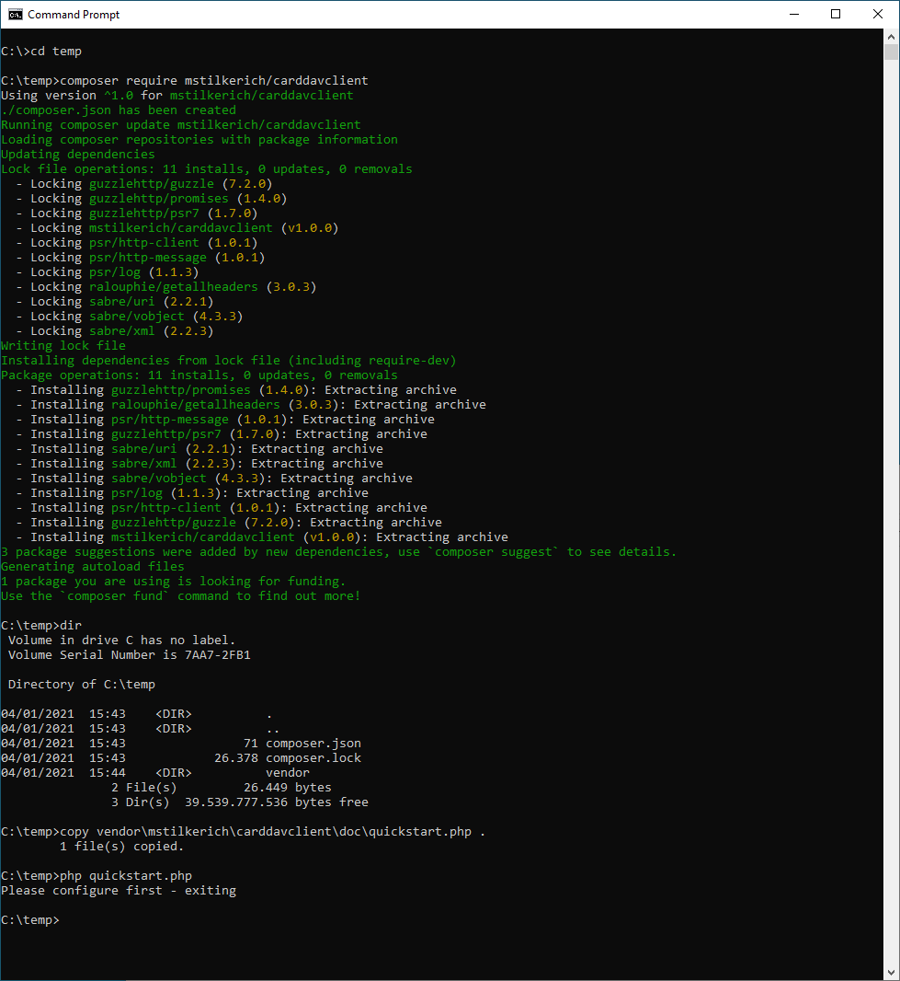Click the blinking prompt at C:\temp>
900x981 pixels.
[64, 919]
